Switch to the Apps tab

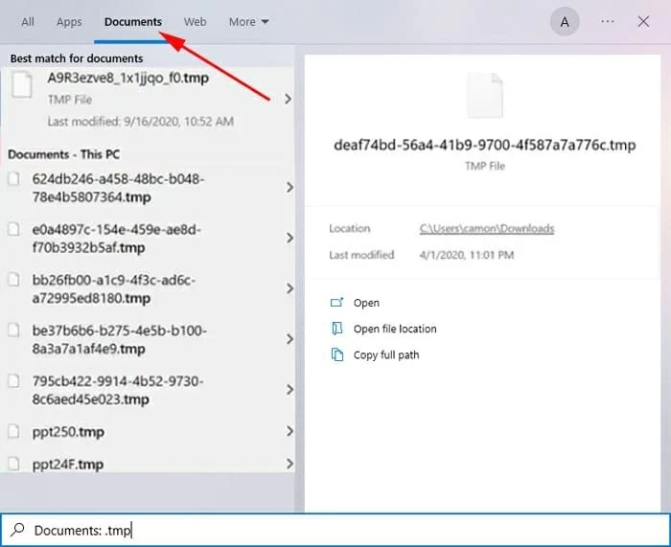pos(69,22)
